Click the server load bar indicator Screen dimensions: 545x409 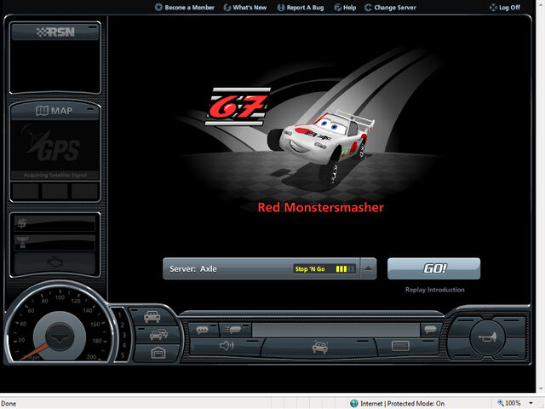pyautogui.click(x=345, y=269)
